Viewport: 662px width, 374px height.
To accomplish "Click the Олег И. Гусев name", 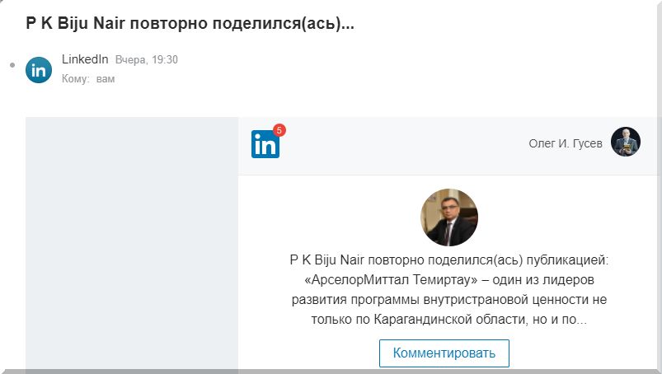I will click(566, 143).
